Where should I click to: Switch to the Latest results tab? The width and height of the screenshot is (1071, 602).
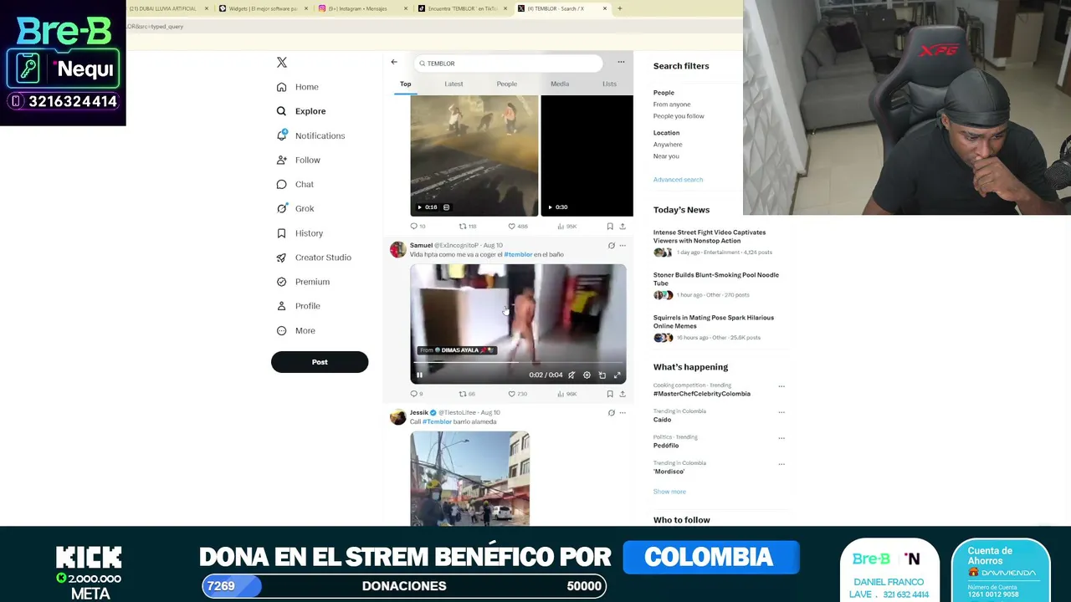coord(454,84)
